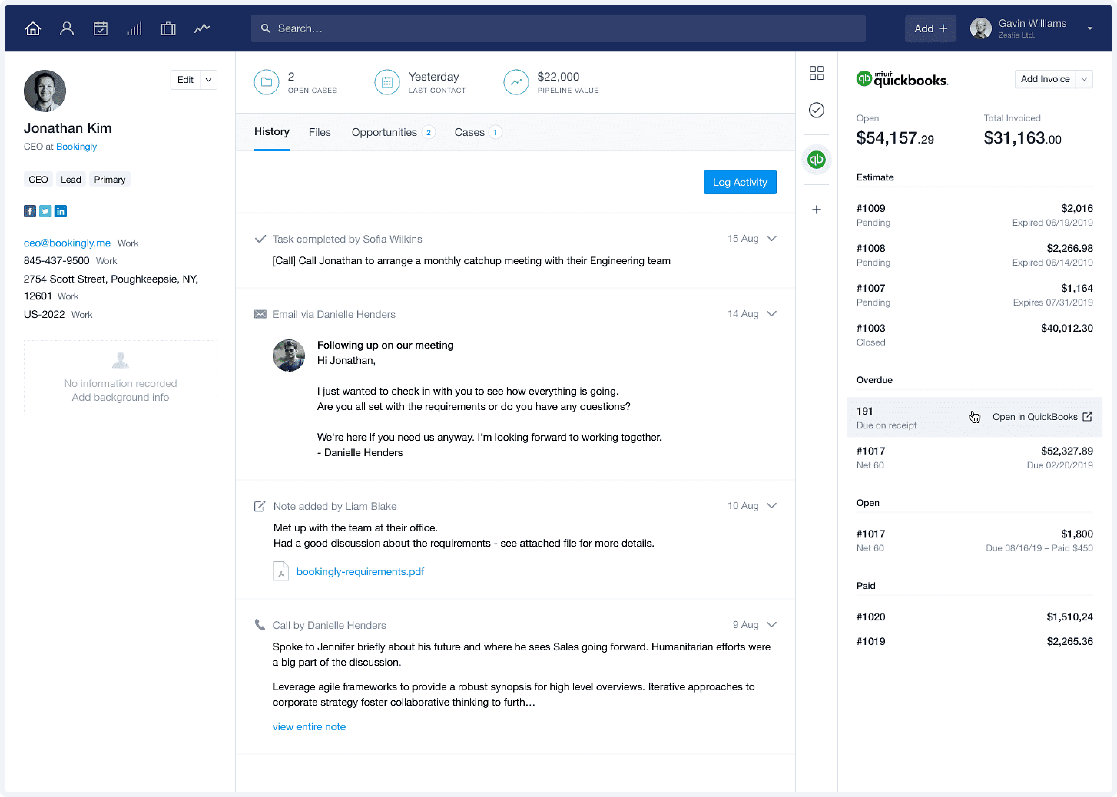Screen dimensions: 1117x797
Task: Click the plus icon to add an integration
Action: point(817,210)
